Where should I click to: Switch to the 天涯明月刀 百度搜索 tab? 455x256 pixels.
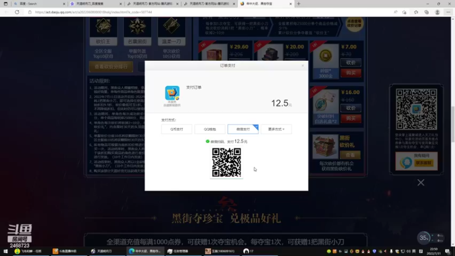[96, 4]
